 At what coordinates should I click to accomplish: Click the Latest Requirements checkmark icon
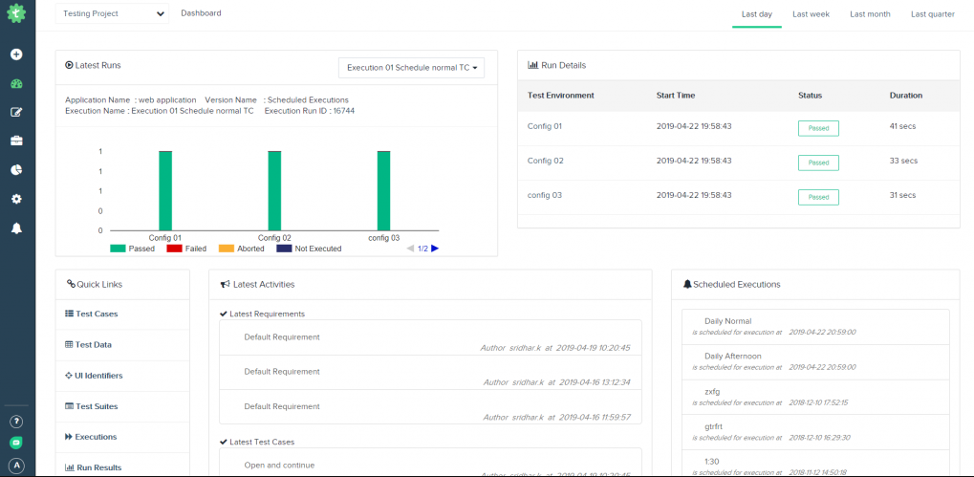224,314
